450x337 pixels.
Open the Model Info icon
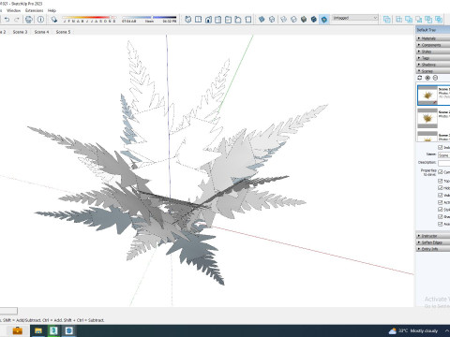40,20
